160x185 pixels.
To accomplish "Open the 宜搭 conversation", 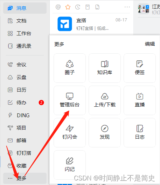I will pyautogui.click(x=91, y=24).
